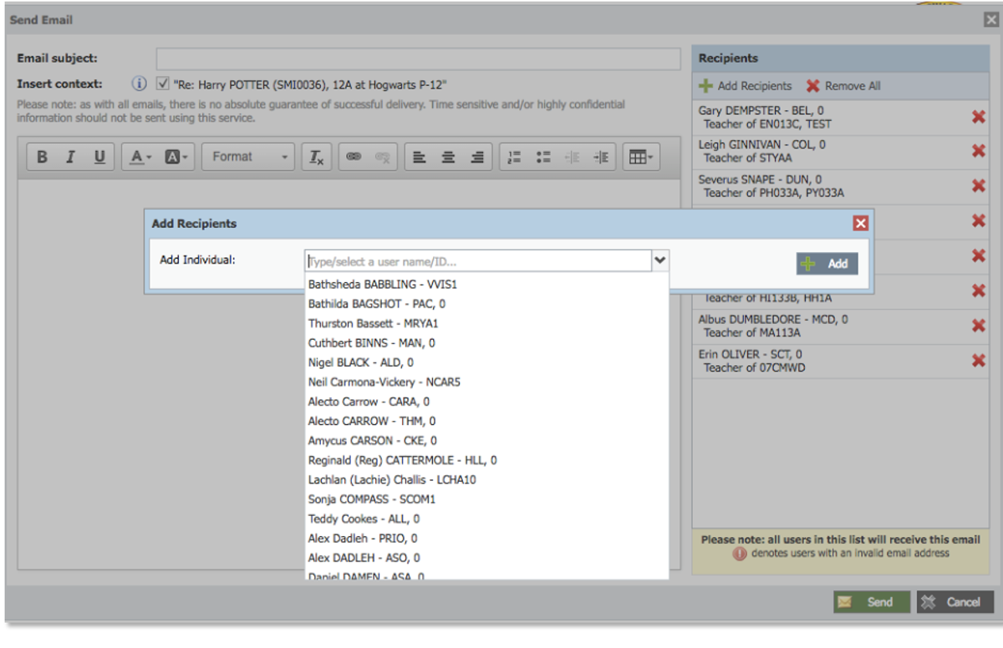Click the Cancel button
Viewport: 1003px width, 648px height.
click(955, 602)
